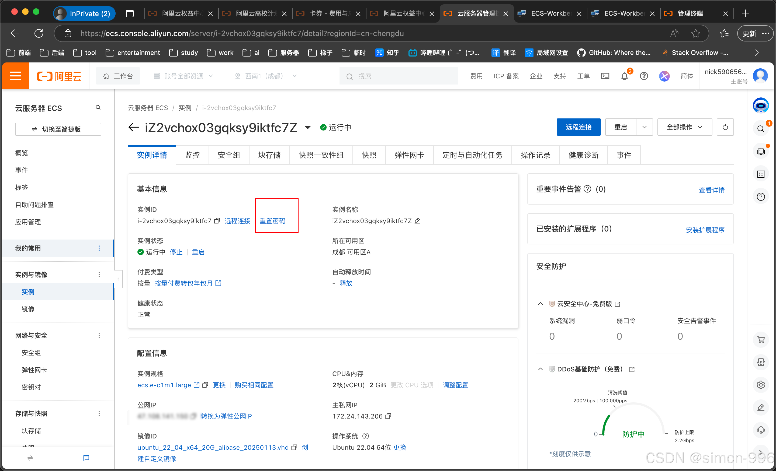776x471 pixels.
Task: Go back with the arrow beside instance name
Action: pos(134,127)
